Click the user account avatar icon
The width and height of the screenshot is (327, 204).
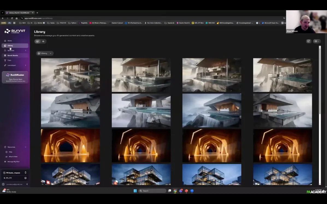(3, 184)
